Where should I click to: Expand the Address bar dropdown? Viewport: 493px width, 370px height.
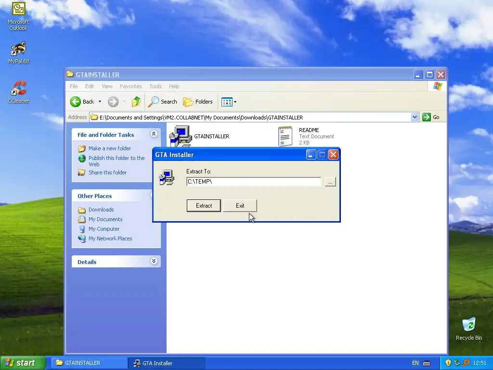click(x=415, y=117)
